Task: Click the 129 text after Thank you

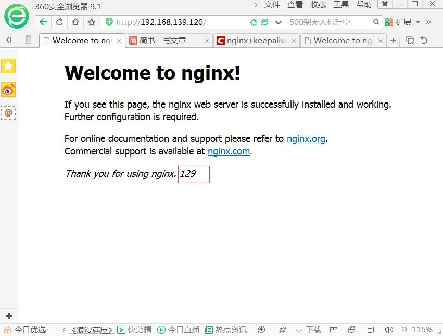Action: [x=188, y=174]
